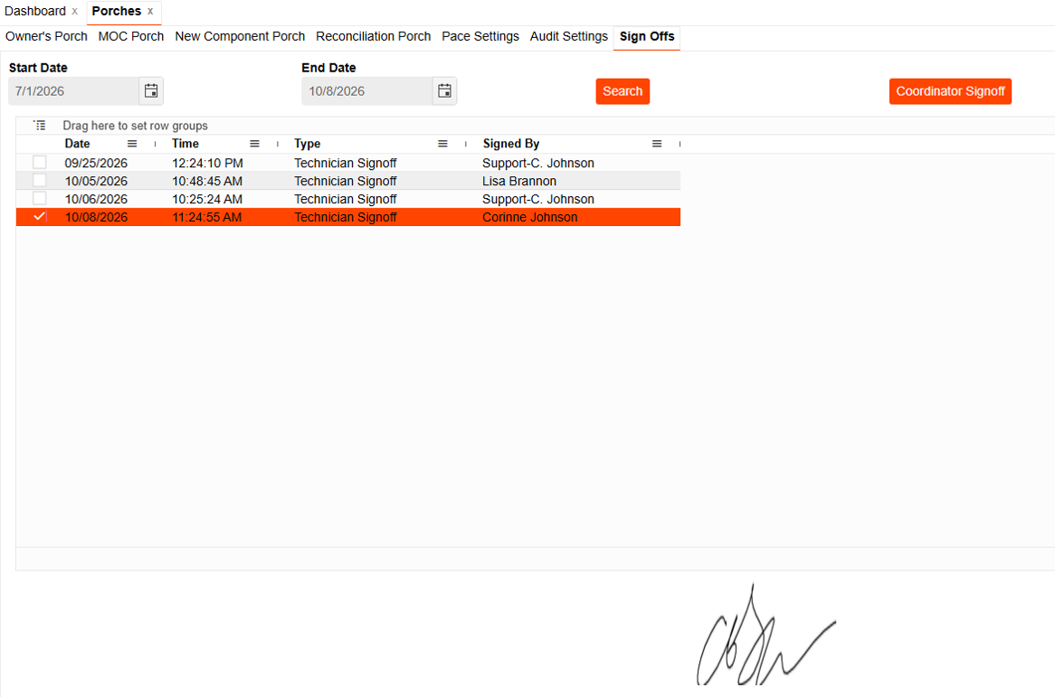Switch to Pace Settings tab
The width and height of the screenshot is (1055, 697).
point(480,36)
